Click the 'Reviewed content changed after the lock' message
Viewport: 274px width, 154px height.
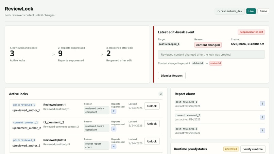coord(211,55)
